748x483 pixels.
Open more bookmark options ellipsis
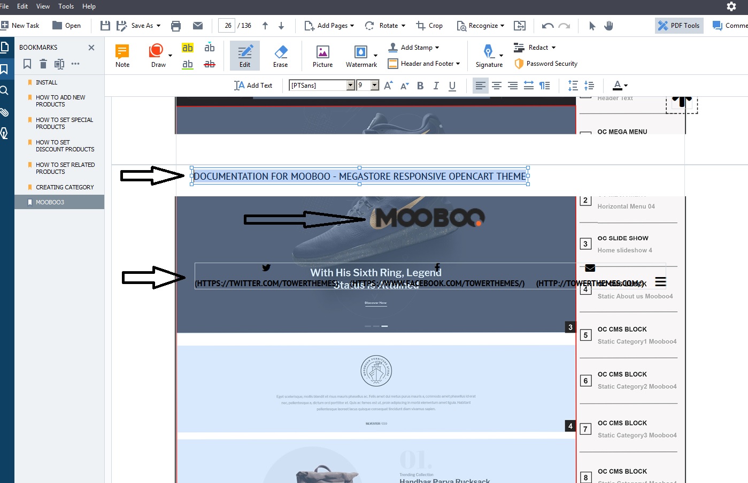coord(75,64)
